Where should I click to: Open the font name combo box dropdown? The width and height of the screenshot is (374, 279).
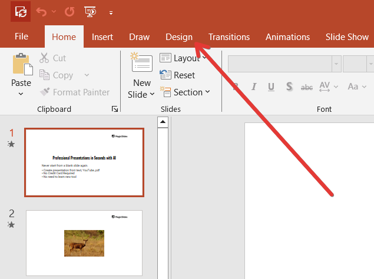(x=336, y=63)
